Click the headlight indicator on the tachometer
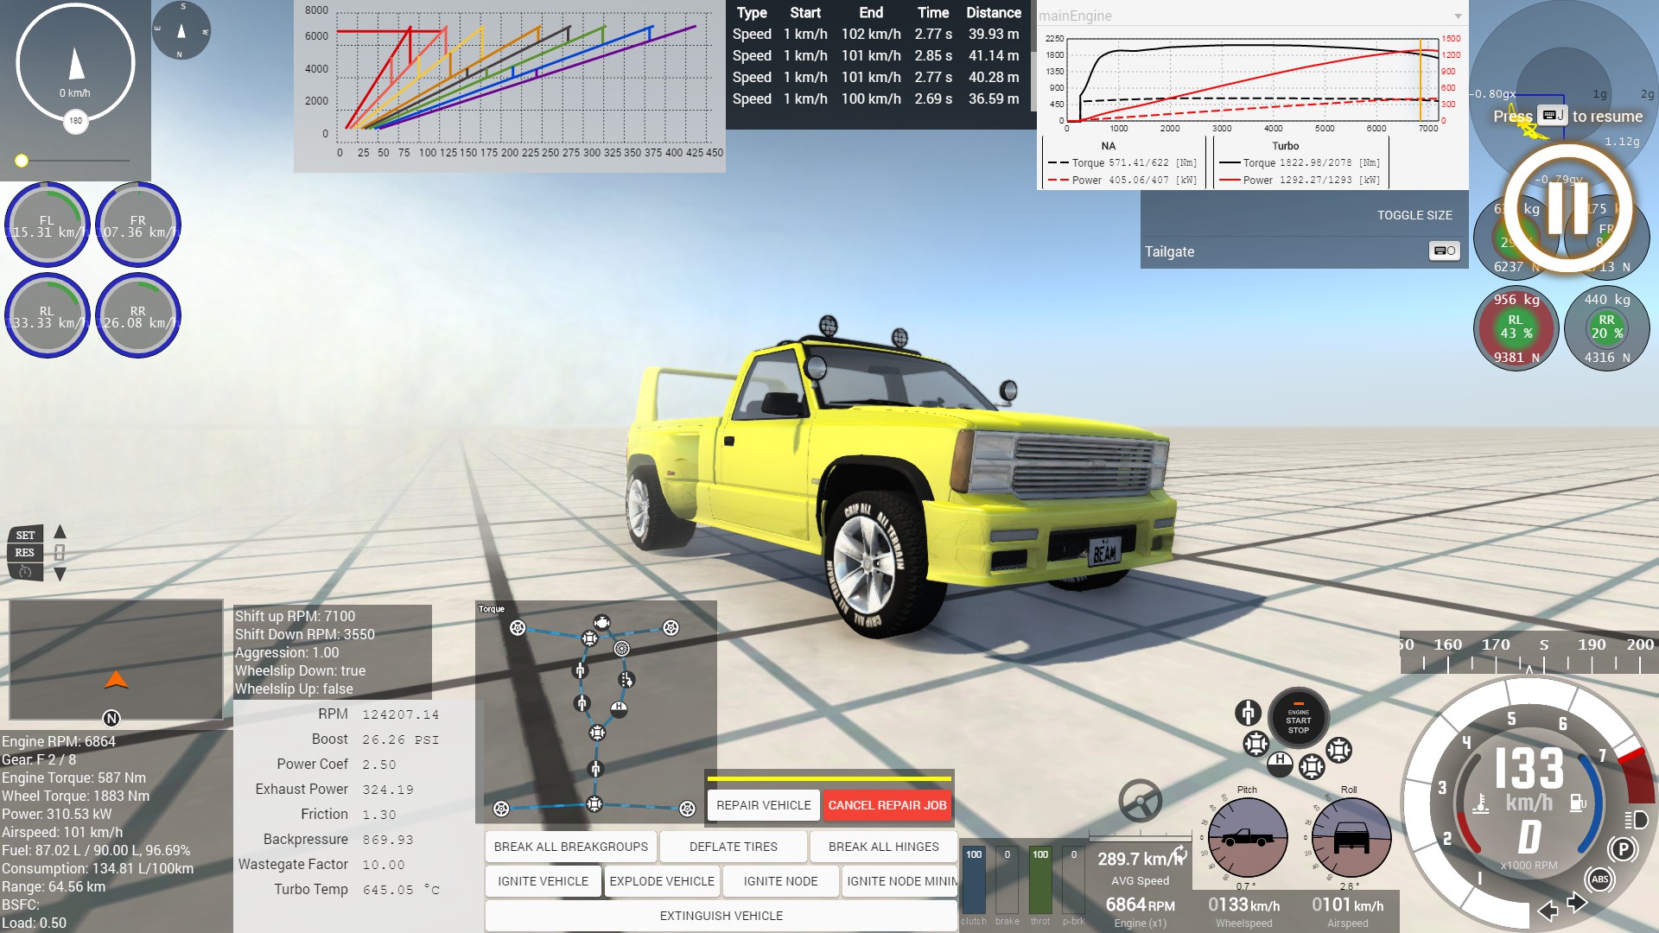This screenshot has width=1659, height=933. 1636,819
